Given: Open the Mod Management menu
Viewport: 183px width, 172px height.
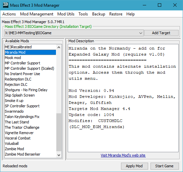Looking at the screenshot, I should [37, 14].
